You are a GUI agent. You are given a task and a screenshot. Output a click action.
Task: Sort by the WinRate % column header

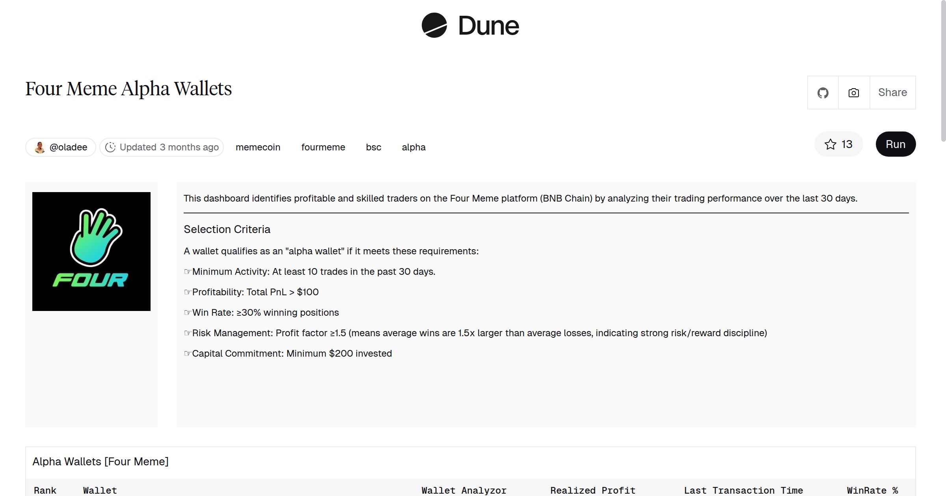872,490
